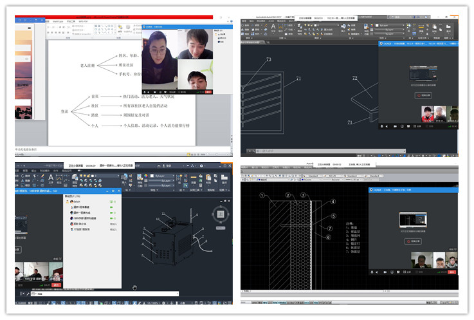The height and width of the screenshot is (320, 474).
Task: Click red leave button in bottom-left meeting window
Action: [x=57, y=285]
